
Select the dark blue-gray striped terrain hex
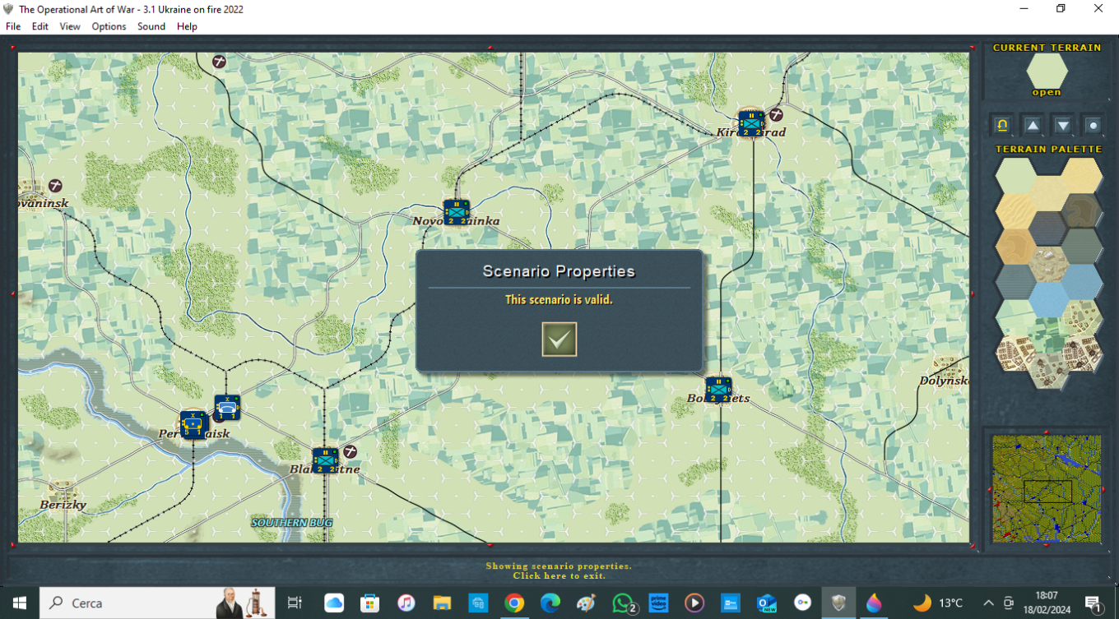(x=1048, y=229)
